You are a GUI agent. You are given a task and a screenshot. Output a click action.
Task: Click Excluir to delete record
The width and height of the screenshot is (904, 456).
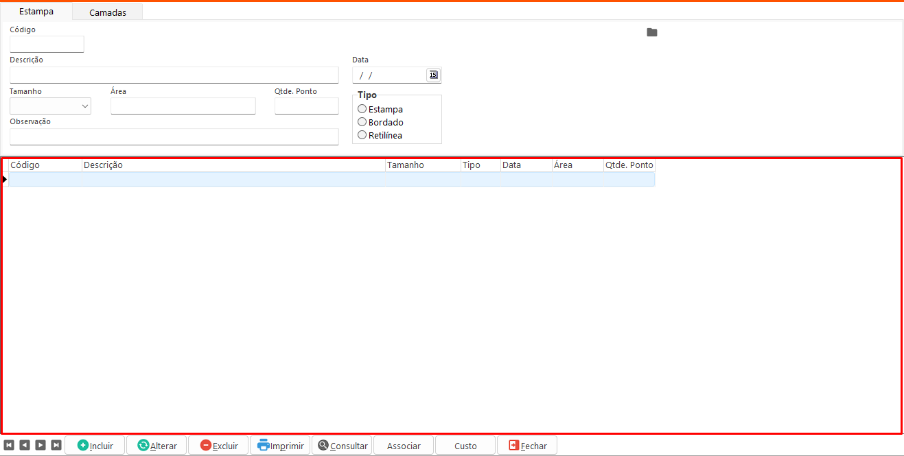click(218, 445)
